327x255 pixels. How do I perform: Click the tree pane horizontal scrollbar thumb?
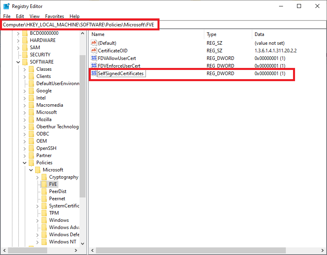(28, 250)
